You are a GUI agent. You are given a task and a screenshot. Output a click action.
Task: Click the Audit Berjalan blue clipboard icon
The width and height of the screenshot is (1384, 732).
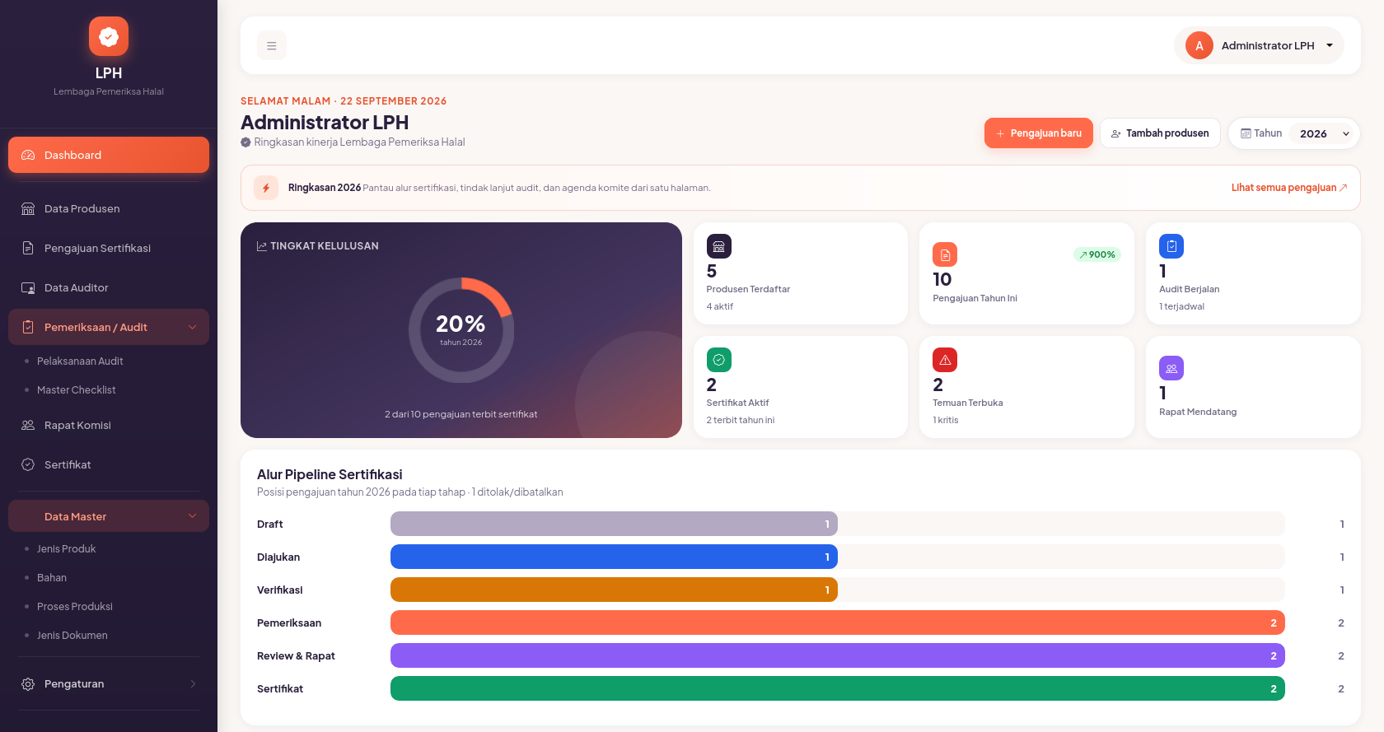click(x=1171, y=246)
